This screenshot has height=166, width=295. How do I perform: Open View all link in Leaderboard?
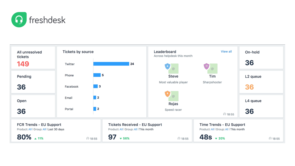click(226, 52)
